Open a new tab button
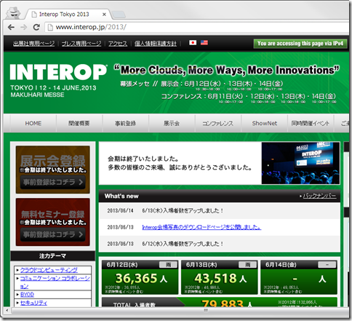 tap(119, 15)
